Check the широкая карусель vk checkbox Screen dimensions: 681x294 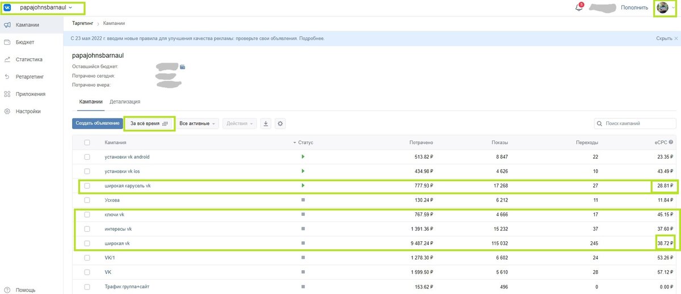87,185
